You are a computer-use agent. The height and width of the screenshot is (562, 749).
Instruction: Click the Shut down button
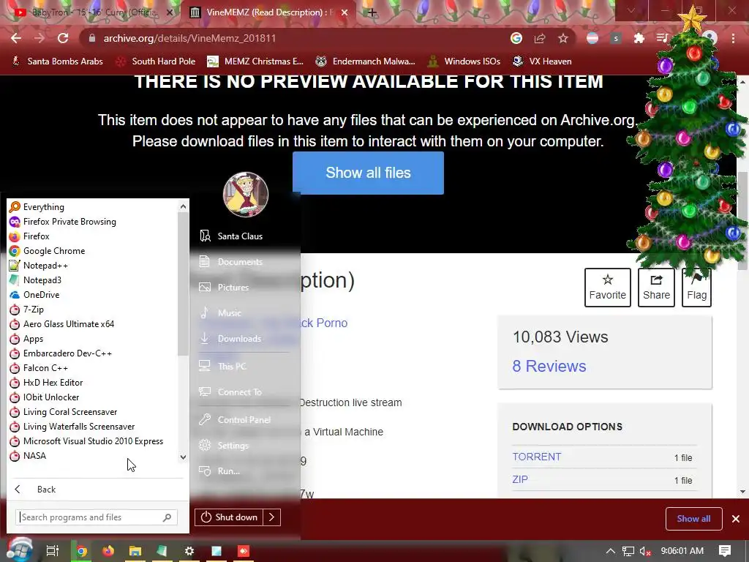click(230, 517)
